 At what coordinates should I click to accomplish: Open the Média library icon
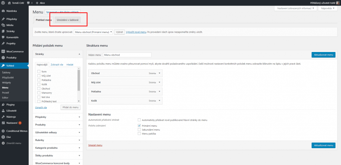3,25
